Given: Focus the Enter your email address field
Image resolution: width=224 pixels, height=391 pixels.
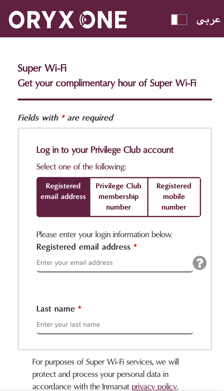Looking at the screenshot, I should (114, 263).
